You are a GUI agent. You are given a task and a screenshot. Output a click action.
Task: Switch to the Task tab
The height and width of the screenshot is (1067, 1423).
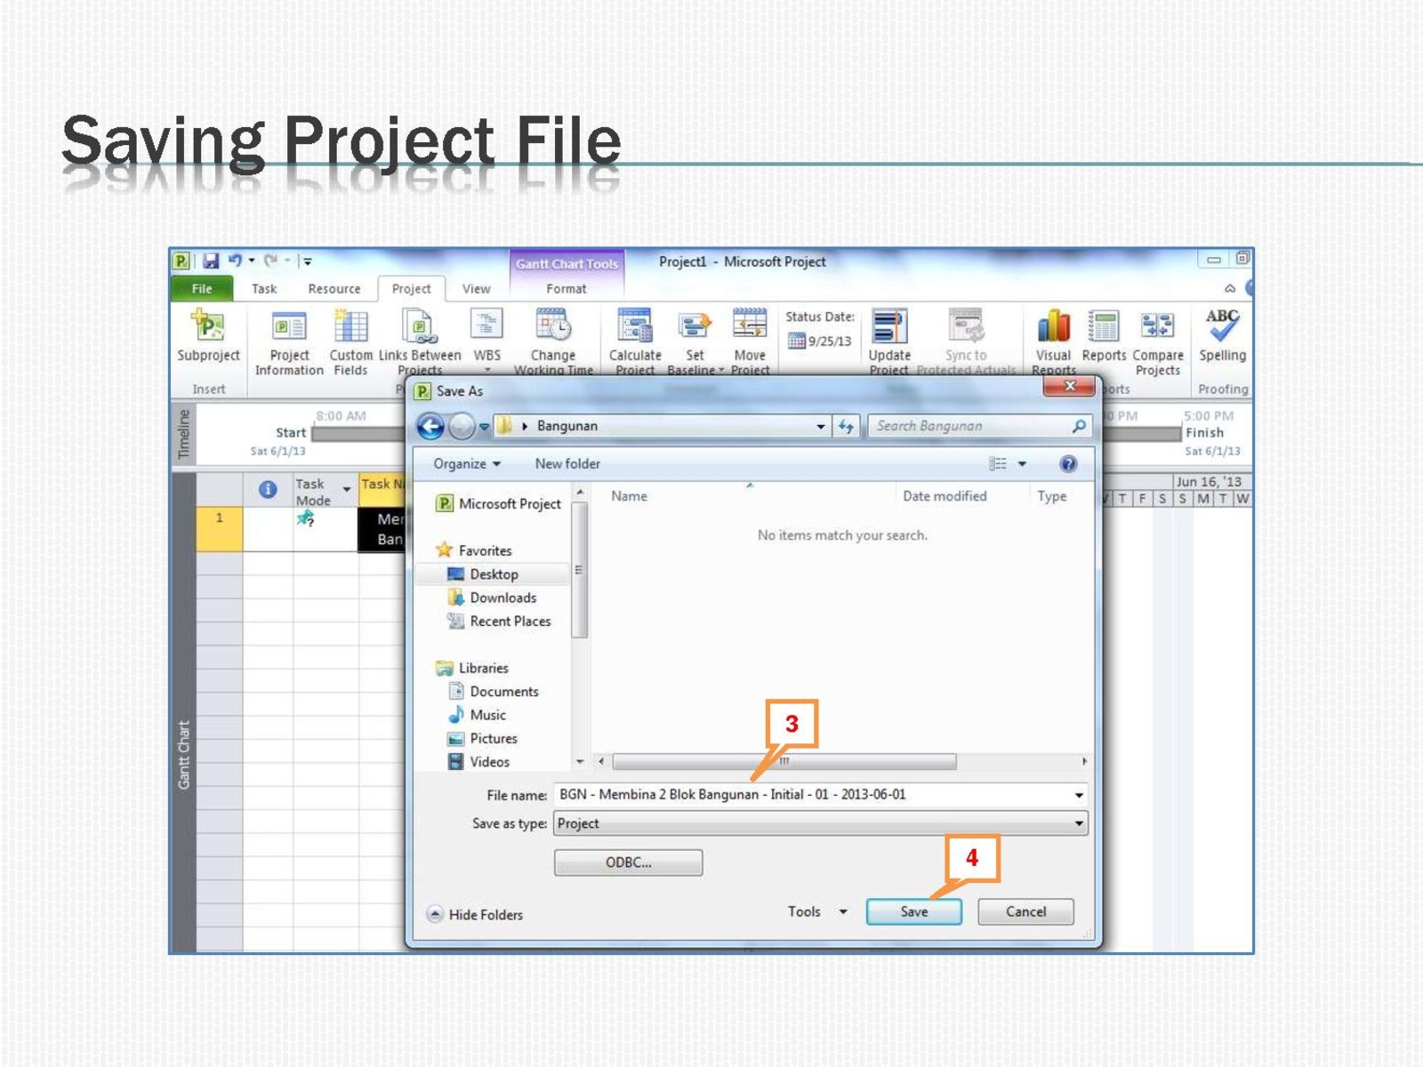click(264, 288)
